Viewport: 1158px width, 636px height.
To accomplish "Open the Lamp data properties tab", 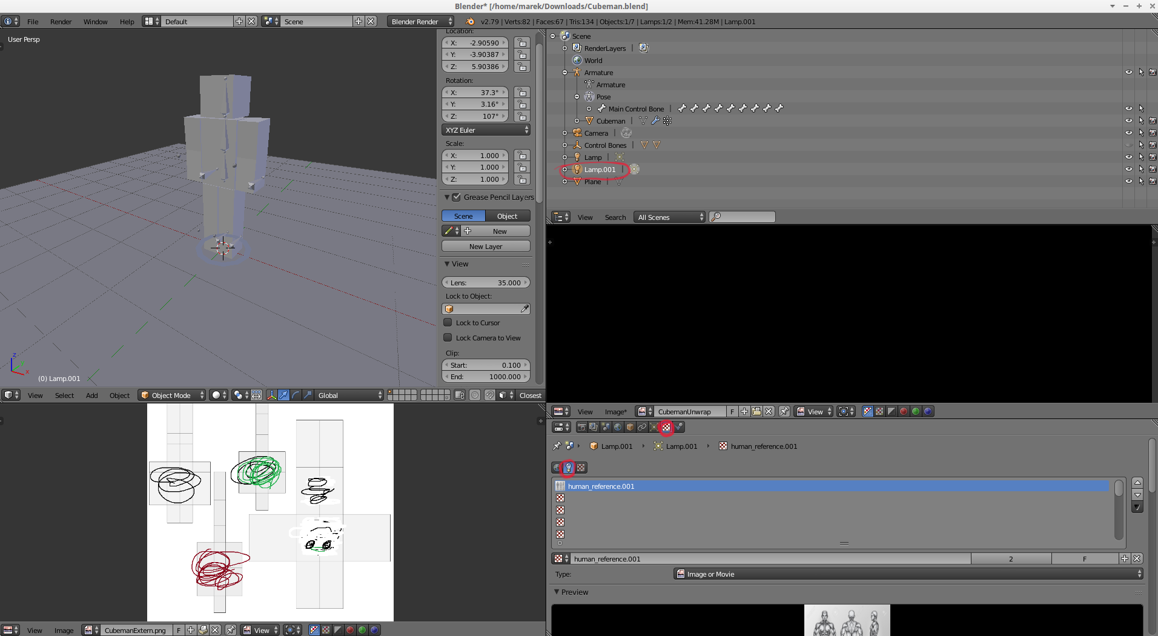I will (654, 427).
